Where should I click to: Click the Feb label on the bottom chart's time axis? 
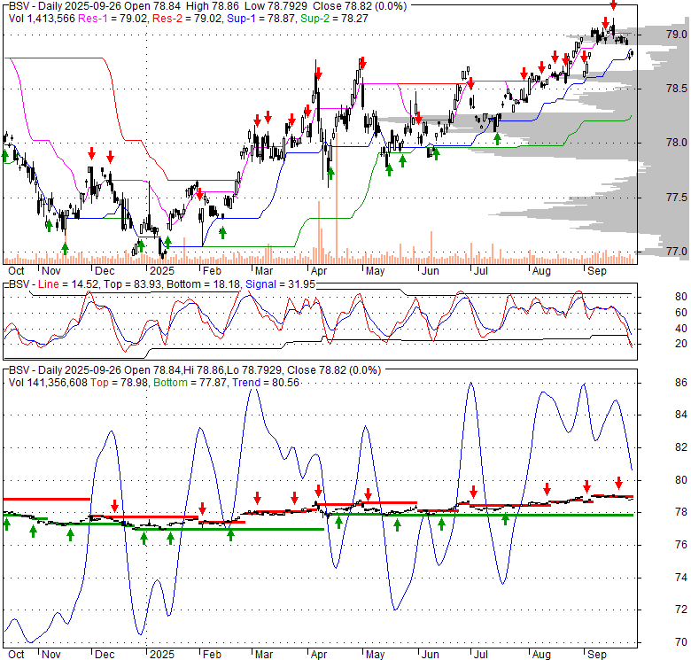212,655
